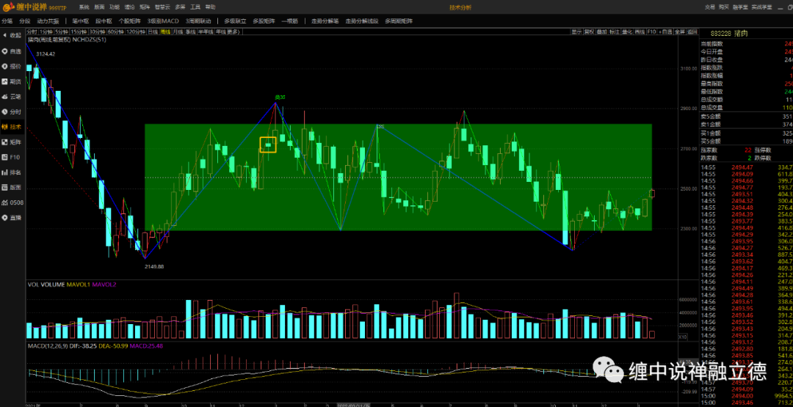Open 多周期矩阵 in toolbar
This screenshot has height=407, width=793.
click(x=399, y=21)
